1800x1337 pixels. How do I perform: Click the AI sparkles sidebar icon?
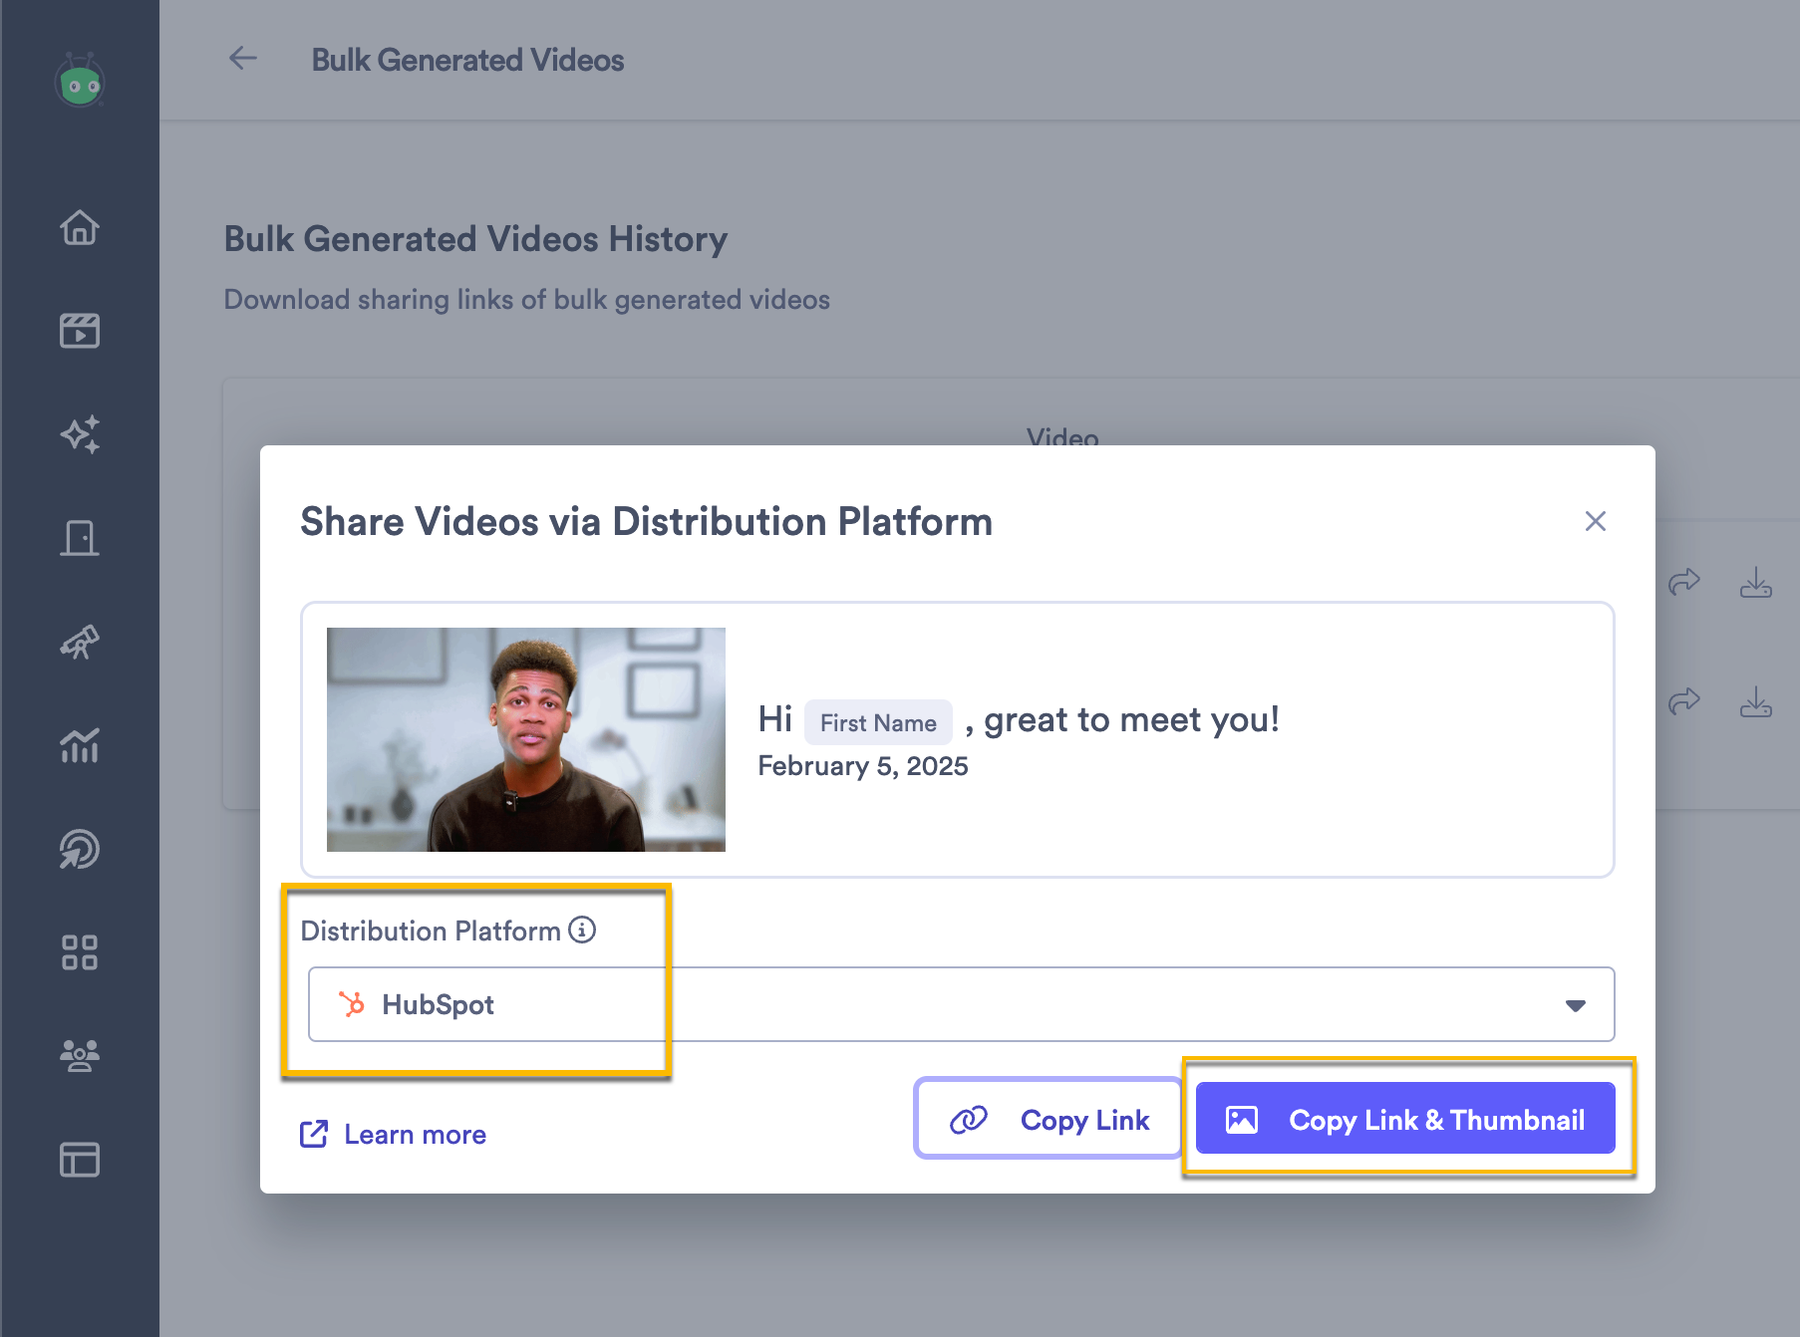[80, 434]
